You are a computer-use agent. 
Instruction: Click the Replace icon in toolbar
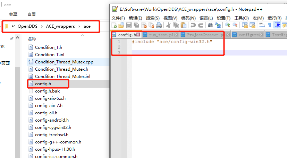point(218,25)
